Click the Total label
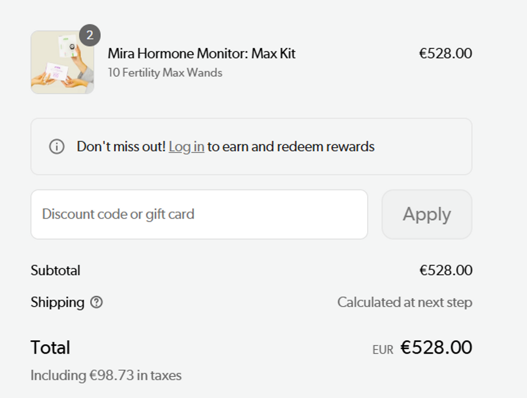 click(50, 348)
